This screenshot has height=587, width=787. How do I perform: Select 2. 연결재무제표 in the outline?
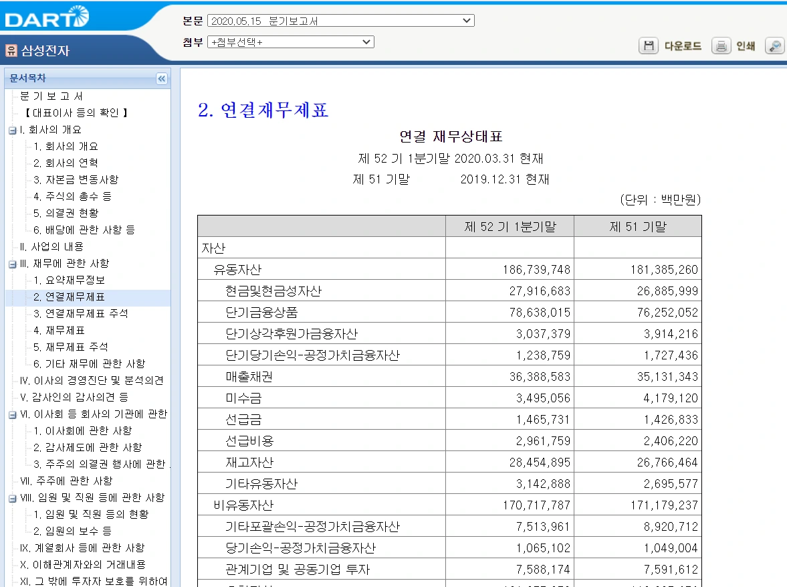[x=69, y=297]
